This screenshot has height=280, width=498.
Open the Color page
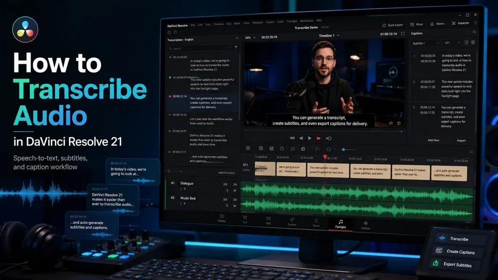(316, 223)
